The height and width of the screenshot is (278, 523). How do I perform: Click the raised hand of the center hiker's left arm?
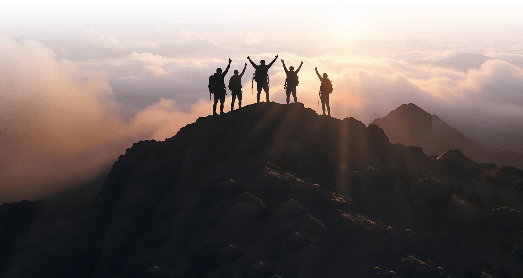(x=249, y=58)
